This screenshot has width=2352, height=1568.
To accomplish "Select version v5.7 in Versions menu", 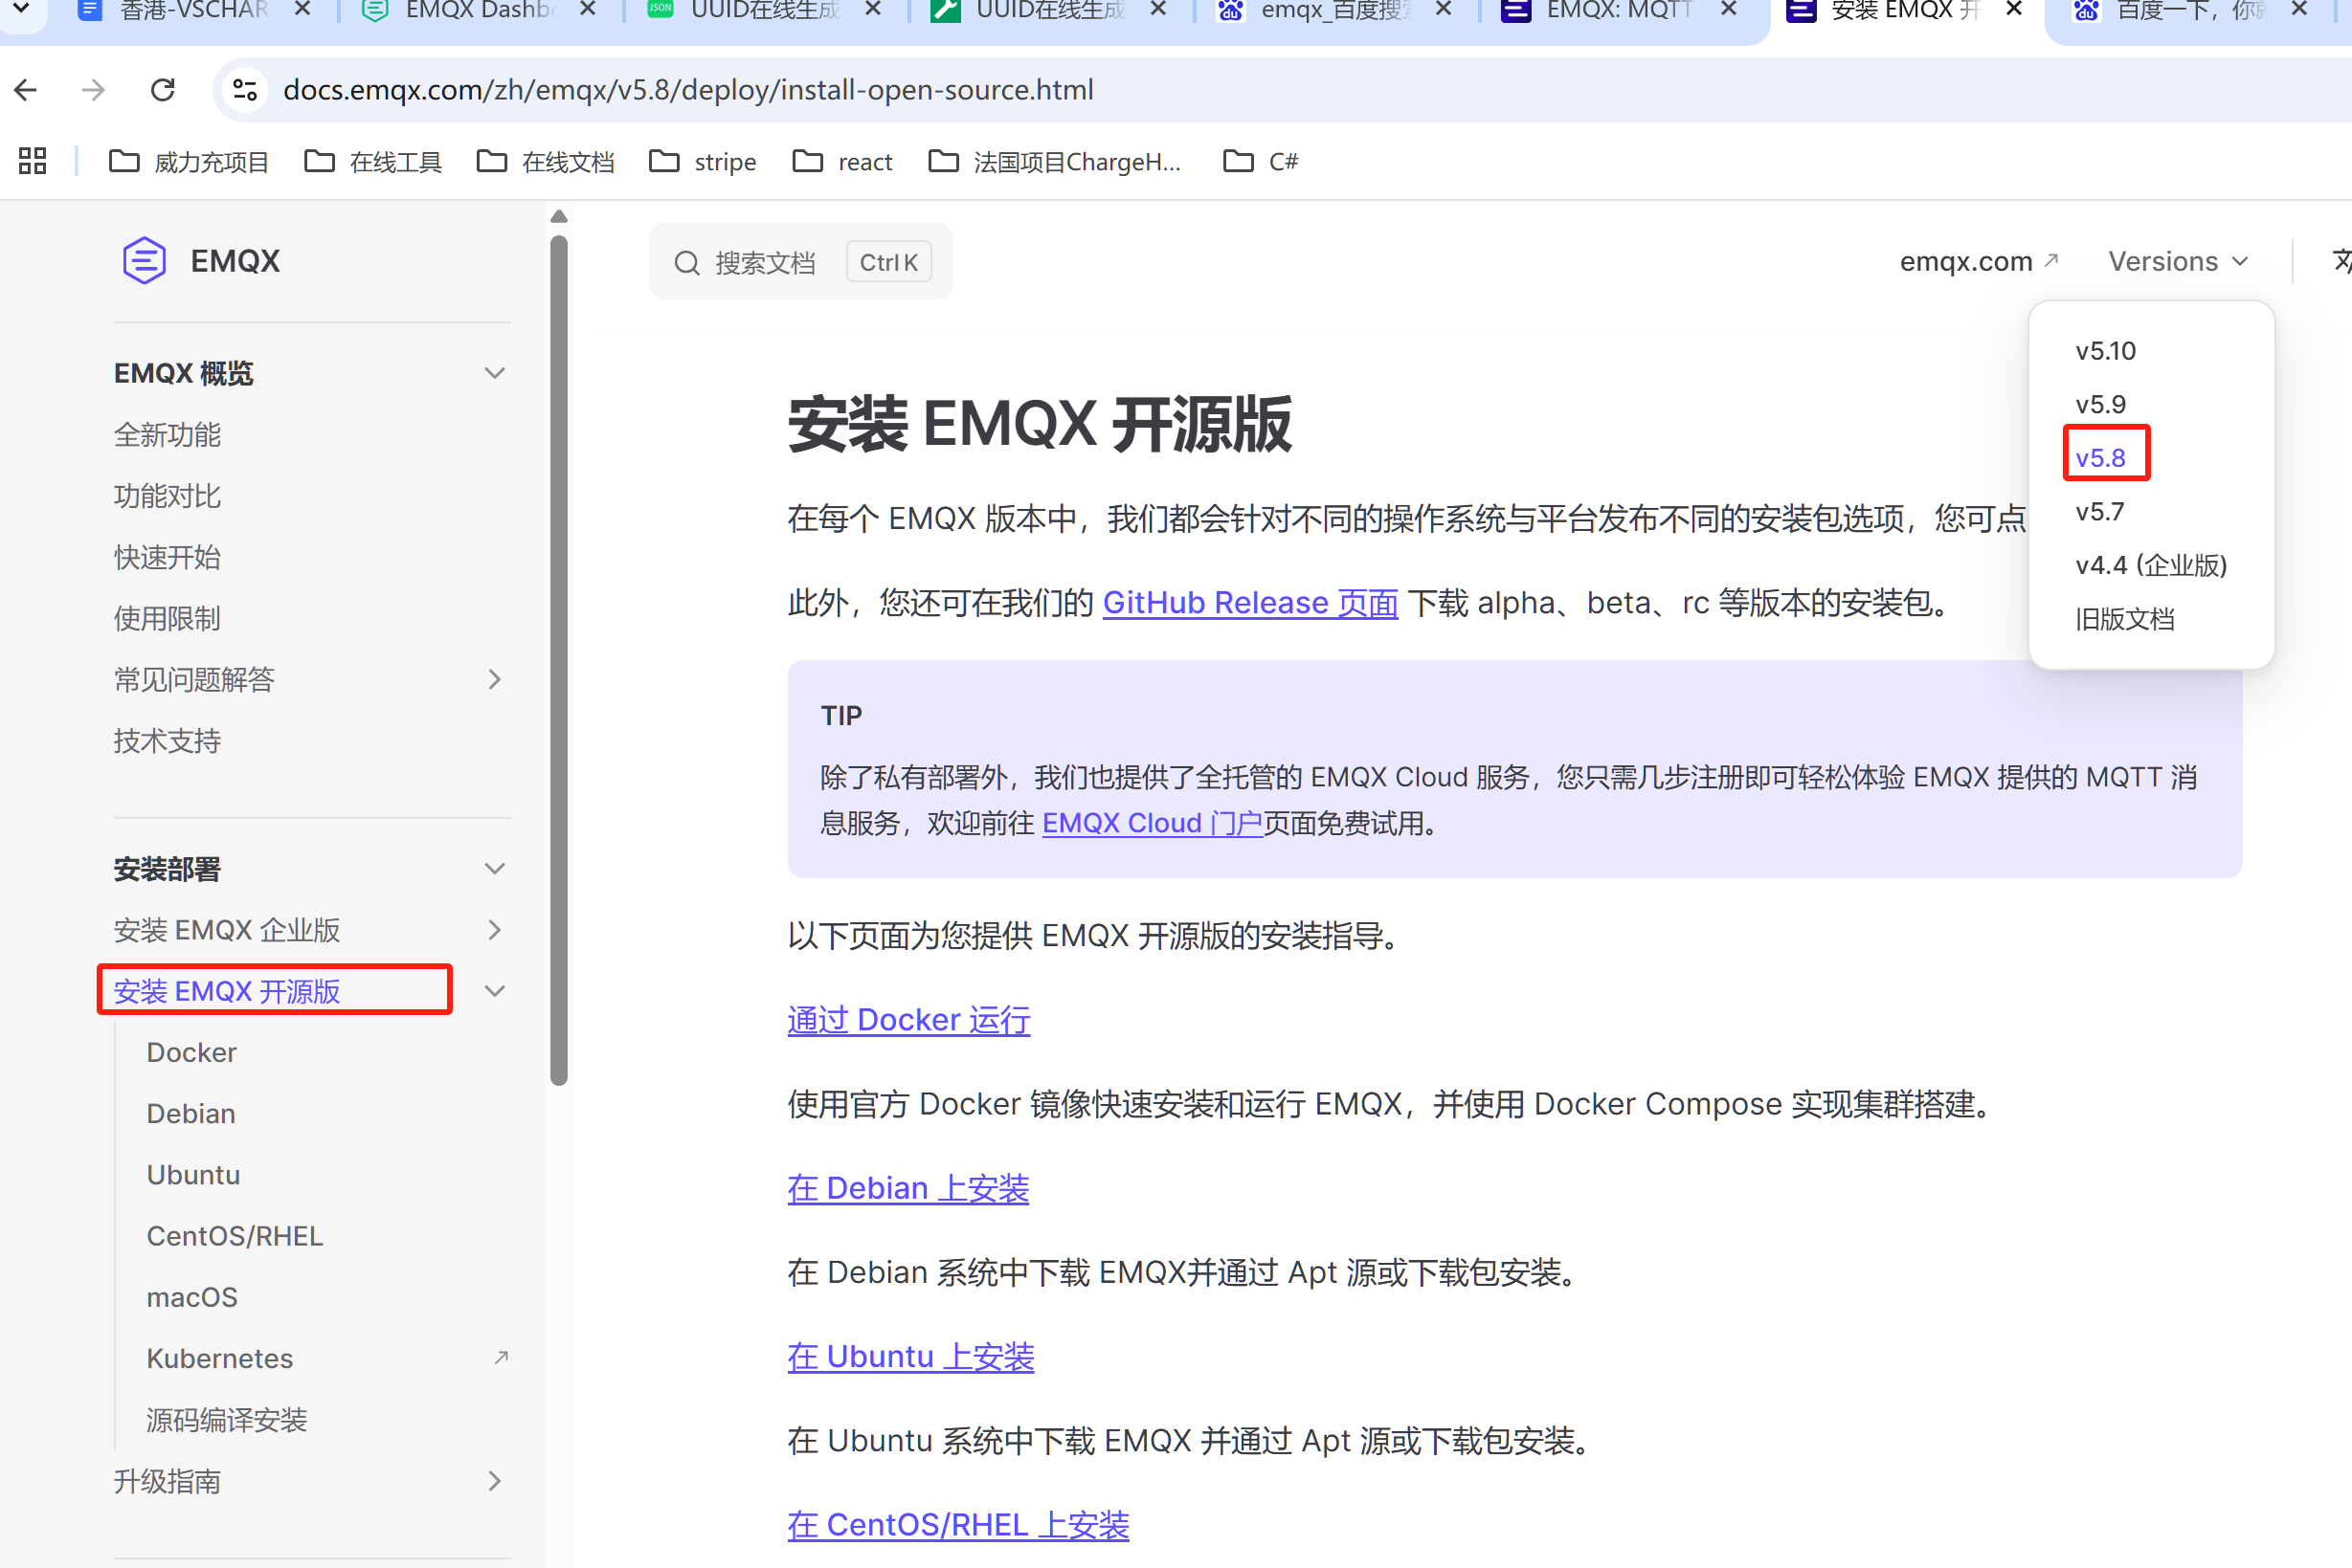I will (2099, 512).
